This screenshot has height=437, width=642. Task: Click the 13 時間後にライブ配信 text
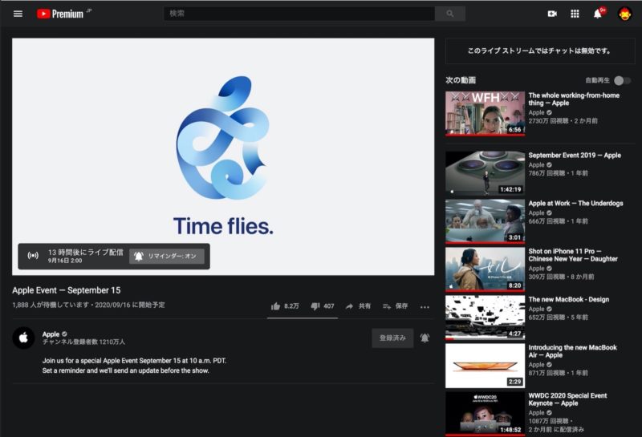click(86, 252)
